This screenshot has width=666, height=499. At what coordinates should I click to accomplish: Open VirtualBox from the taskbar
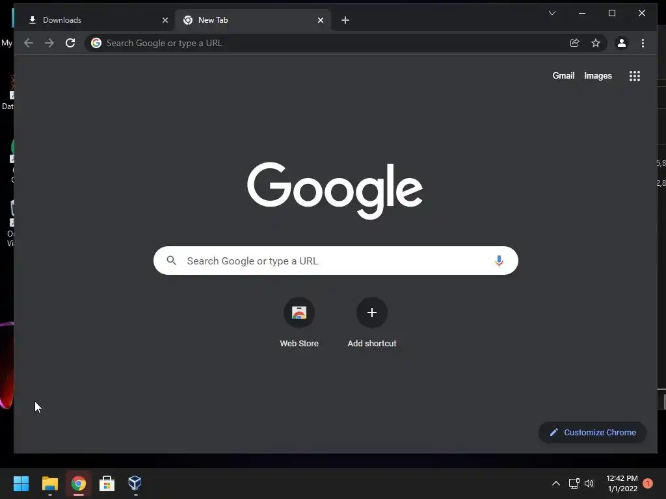tap(135, 483)
